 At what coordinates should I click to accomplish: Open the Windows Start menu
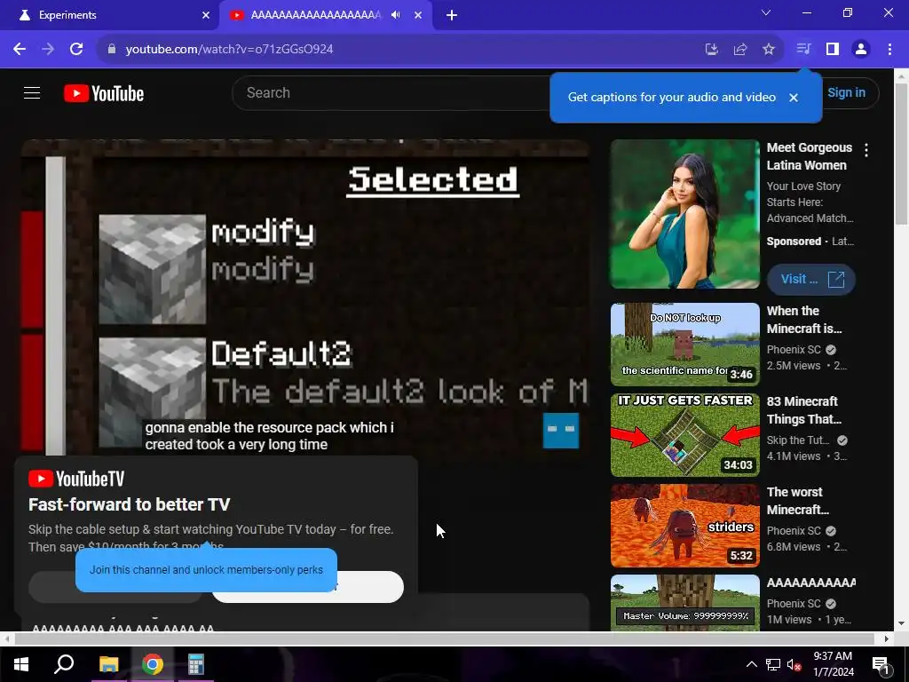click(x=21, y=664)
